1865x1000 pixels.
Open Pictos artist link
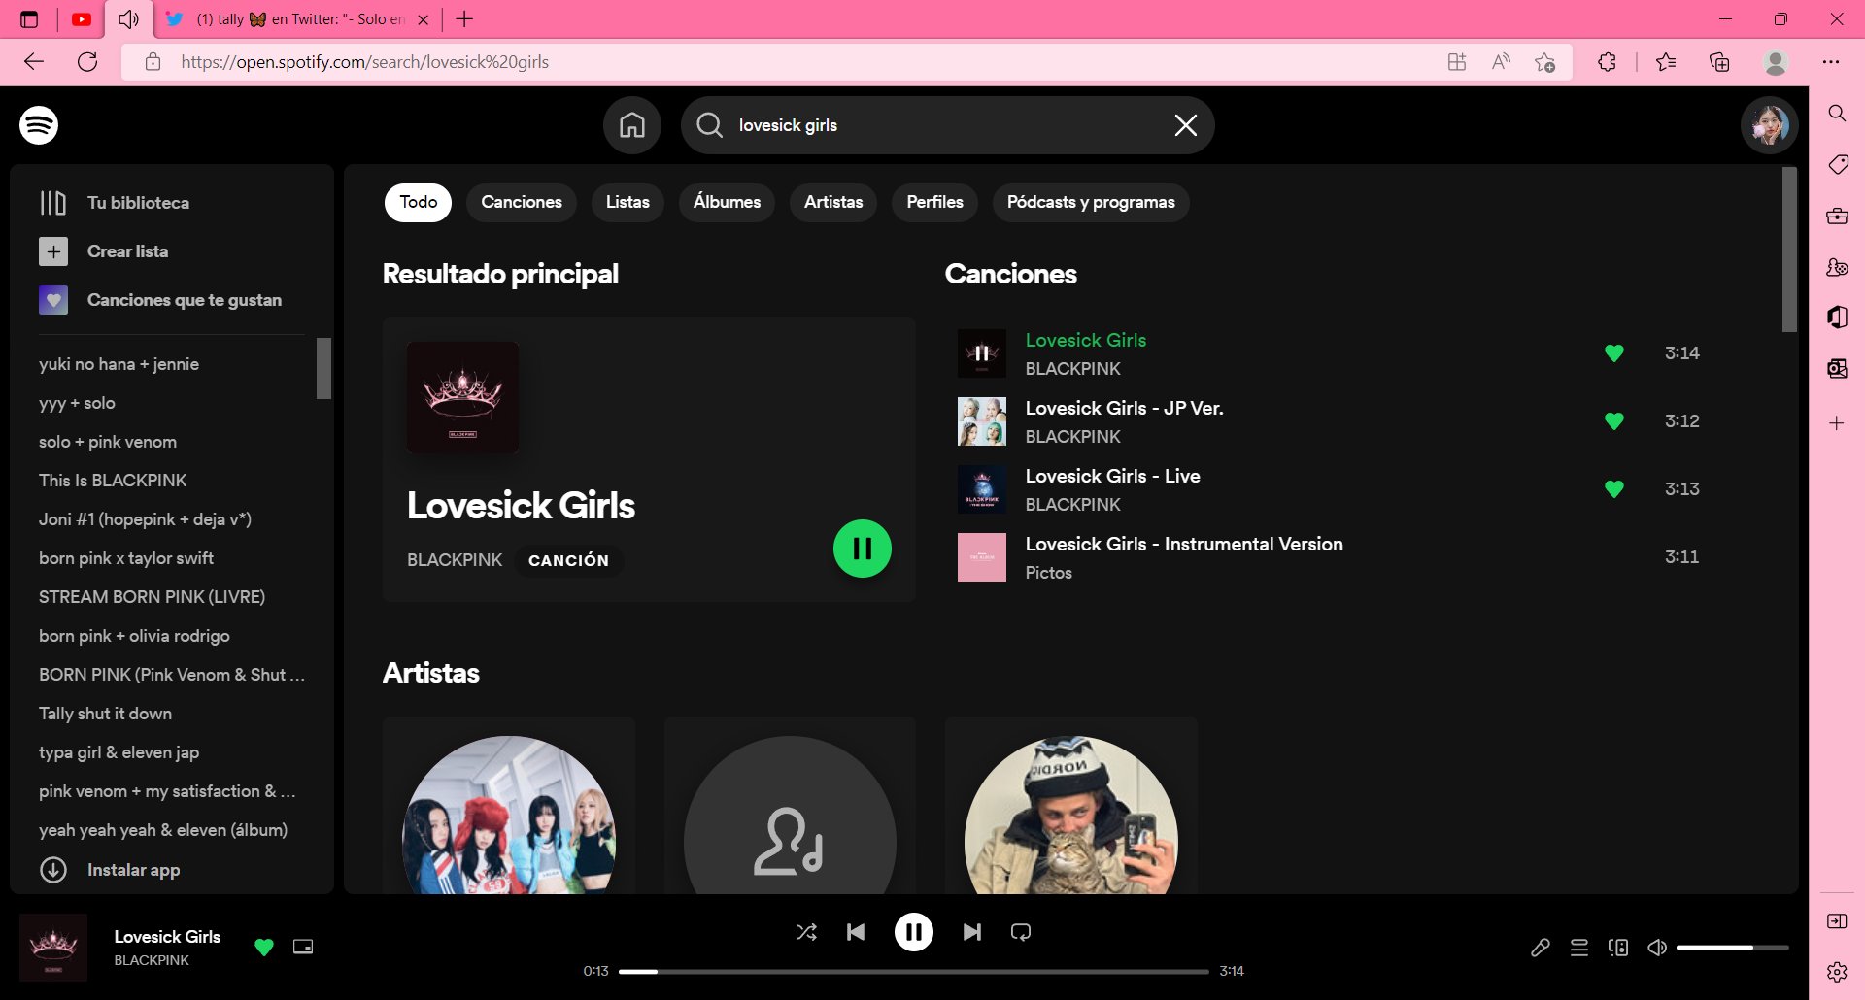pyautogui.click(x=1049, y=573)
